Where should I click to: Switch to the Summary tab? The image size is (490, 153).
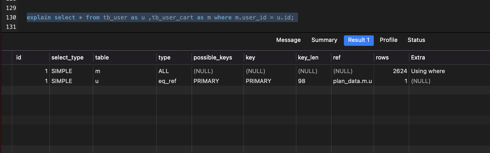point(324,40)
